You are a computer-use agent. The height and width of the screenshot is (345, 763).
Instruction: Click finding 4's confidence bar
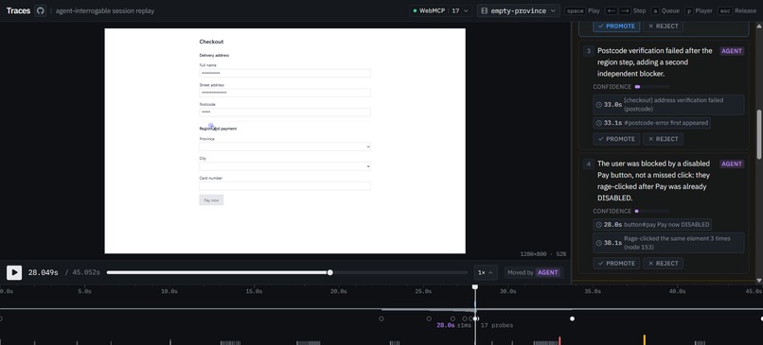click(652, 212)
